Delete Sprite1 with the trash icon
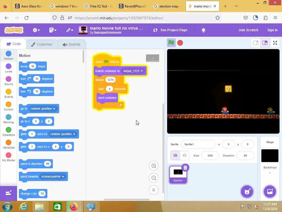282x212 pixels. [185, 168]
